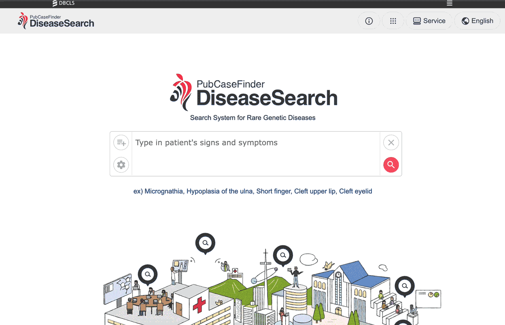This screenshot has width=505, height=325.
Task: Open the apps grid icon
Action: (393, 21)
